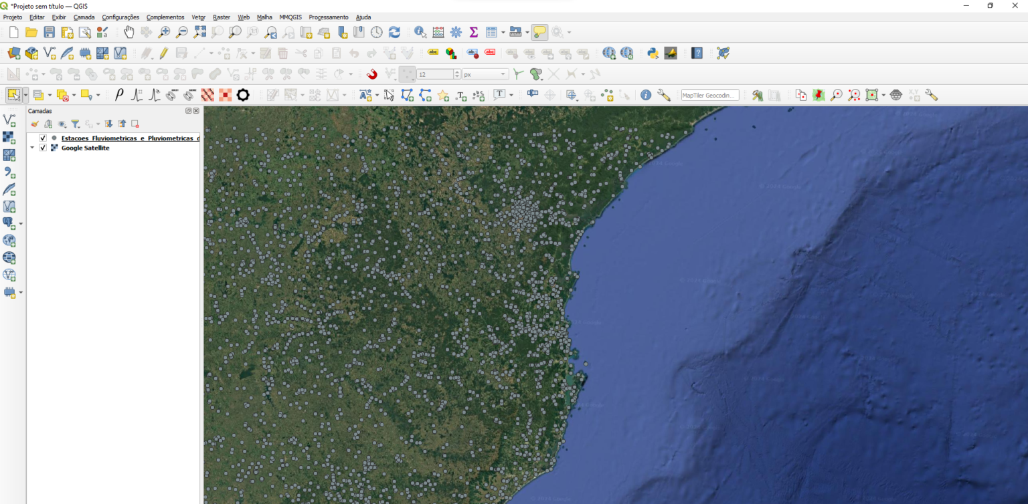The image size is (1028, 504).
Task: Toggle map tips with the speech bubble icon
Action: pyautogui.click(x=540, y=31)
